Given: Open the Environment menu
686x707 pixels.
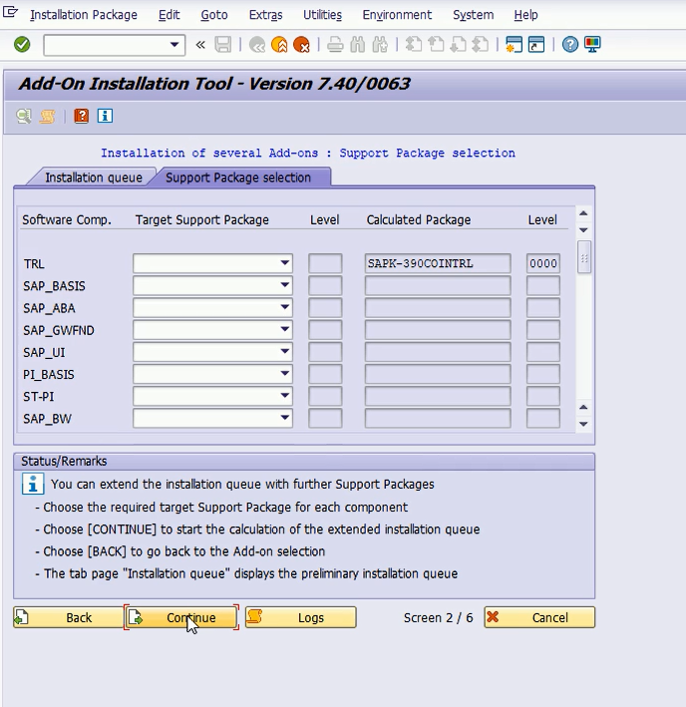Looking at the screenshot, I should pos(397,15).
